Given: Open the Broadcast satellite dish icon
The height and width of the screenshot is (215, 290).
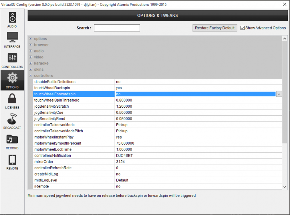Looking at the screenshot, I should [x=12, y=119].
